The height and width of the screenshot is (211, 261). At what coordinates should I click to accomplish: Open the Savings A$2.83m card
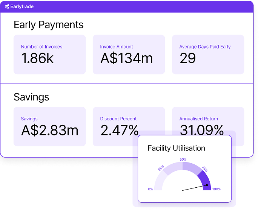[49, 126]
